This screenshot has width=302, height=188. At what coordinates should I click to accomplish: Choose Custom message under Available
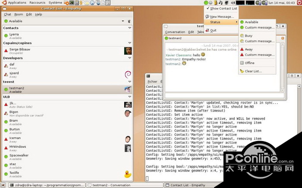coord(257,28)
